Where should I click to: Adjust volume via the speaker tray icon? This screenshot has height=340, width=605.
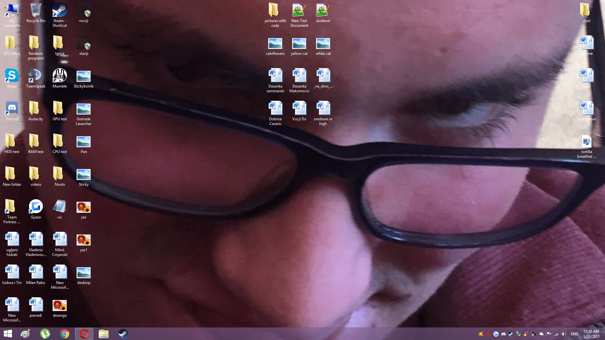point(564,334)
